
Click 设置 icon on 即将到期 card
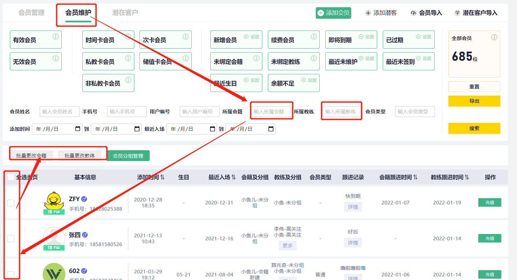pos(361,37)
